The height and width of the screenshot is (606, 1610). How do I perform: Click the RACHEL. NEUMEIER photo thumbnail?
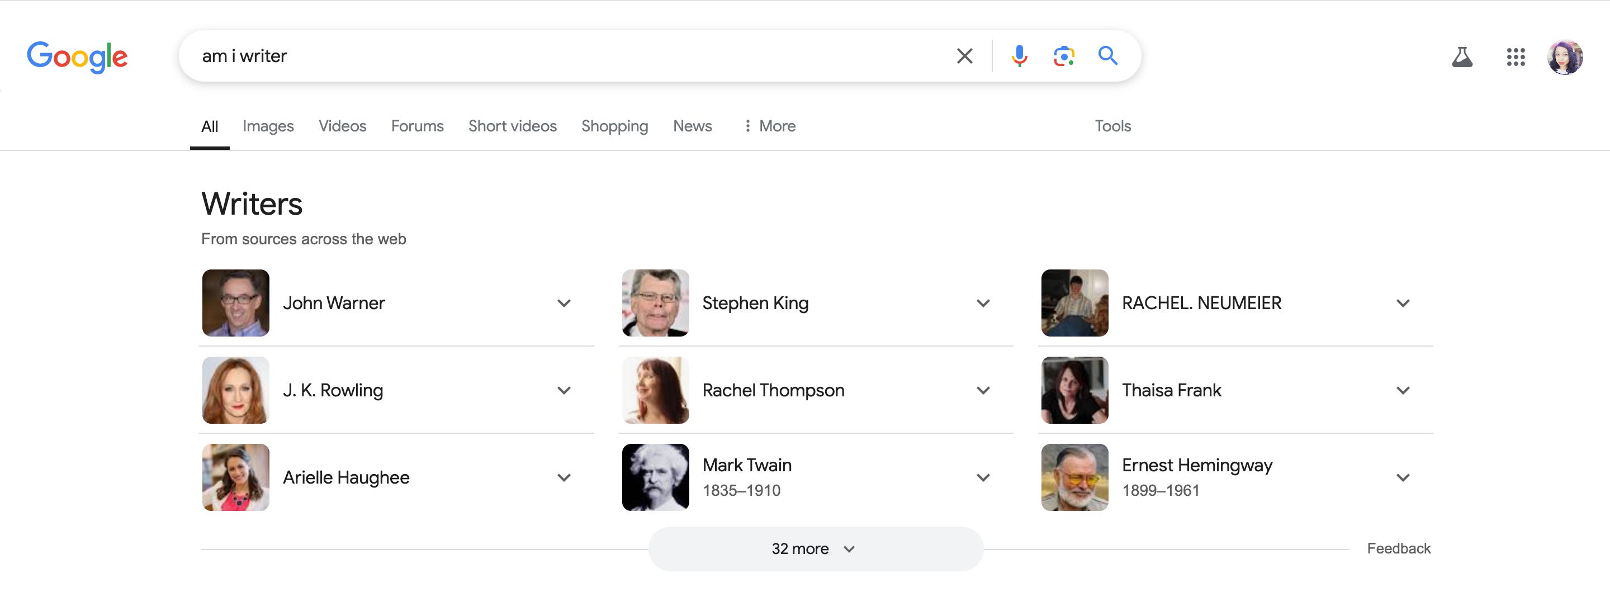[1074, 303]
